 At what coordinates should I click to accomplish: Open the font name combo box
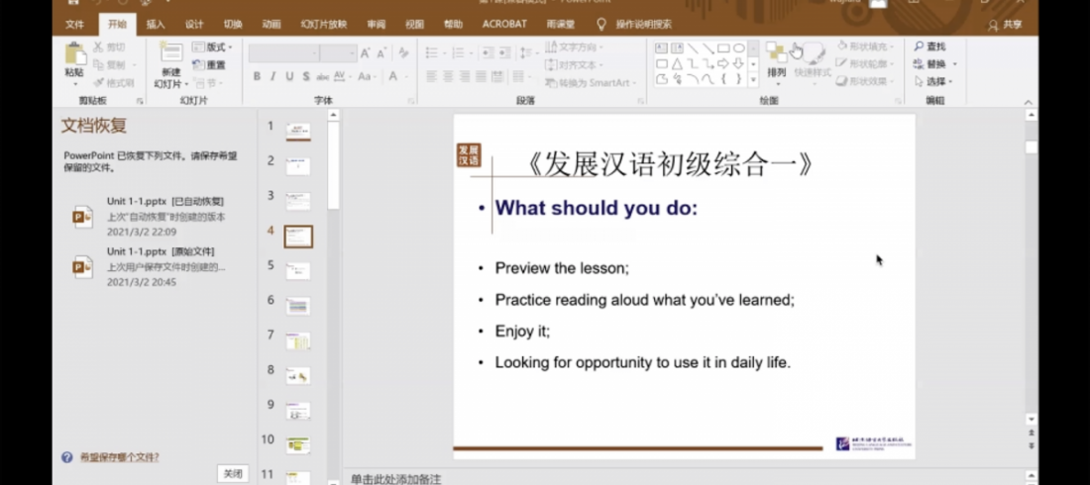pos(283,53)
